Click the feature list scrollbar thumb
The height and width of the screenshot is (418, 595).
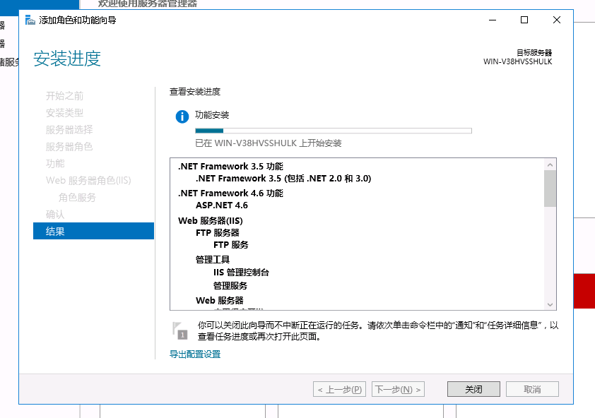[550, 189]
